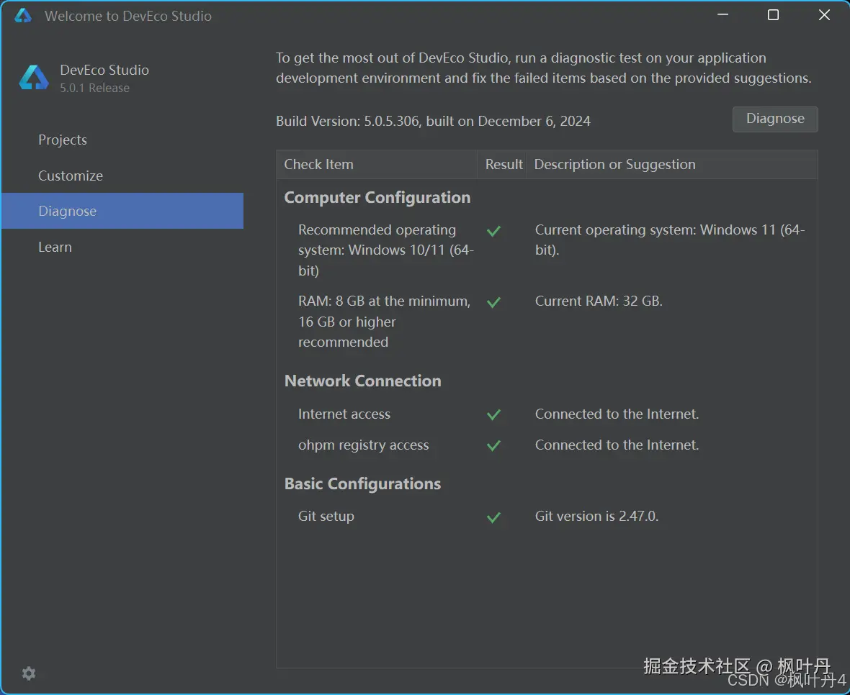Click the Current RAM: 32 GB text
Viewport: 850px width, 695px height.
pyautogui.click(x=599, y=301)
